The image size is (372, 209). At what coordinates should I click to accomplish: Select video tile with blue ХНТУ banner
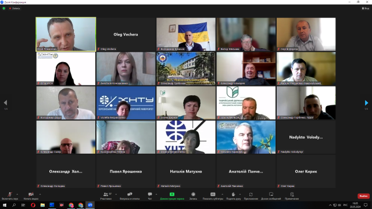[126, 103]
